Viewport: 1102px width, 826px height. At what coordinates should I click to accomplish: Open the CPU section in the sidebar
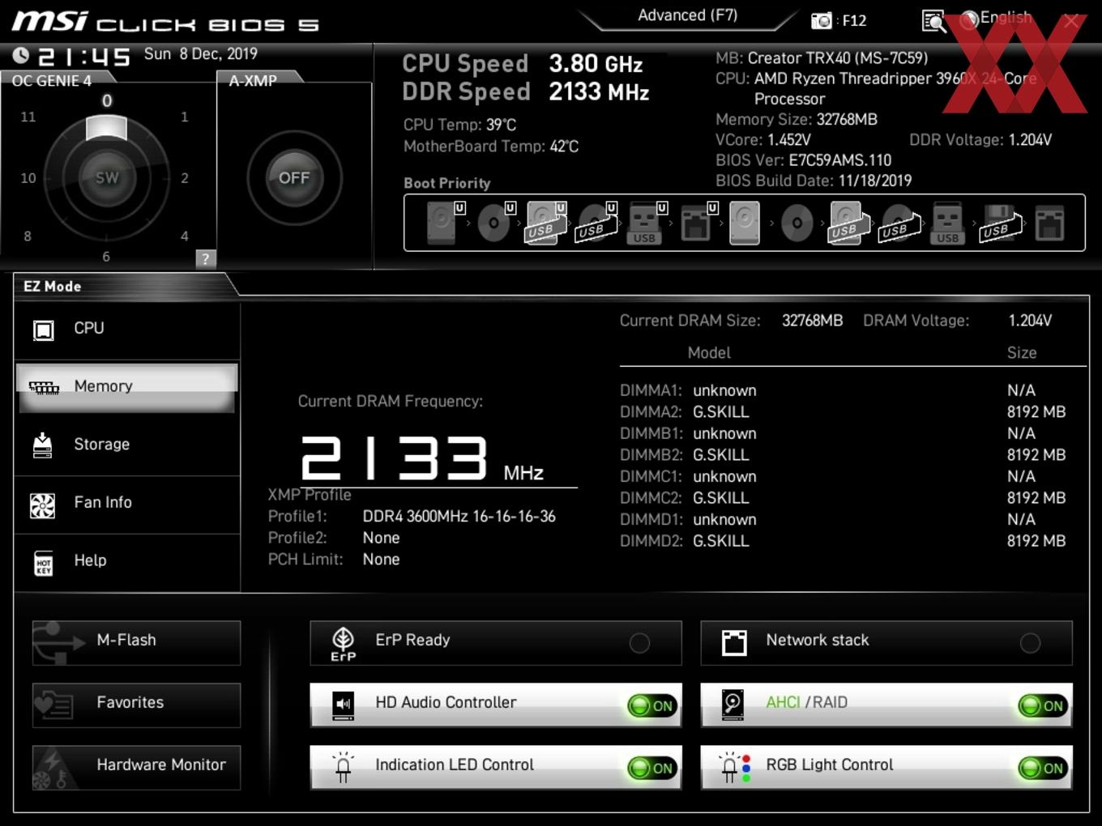coord(127,329)
